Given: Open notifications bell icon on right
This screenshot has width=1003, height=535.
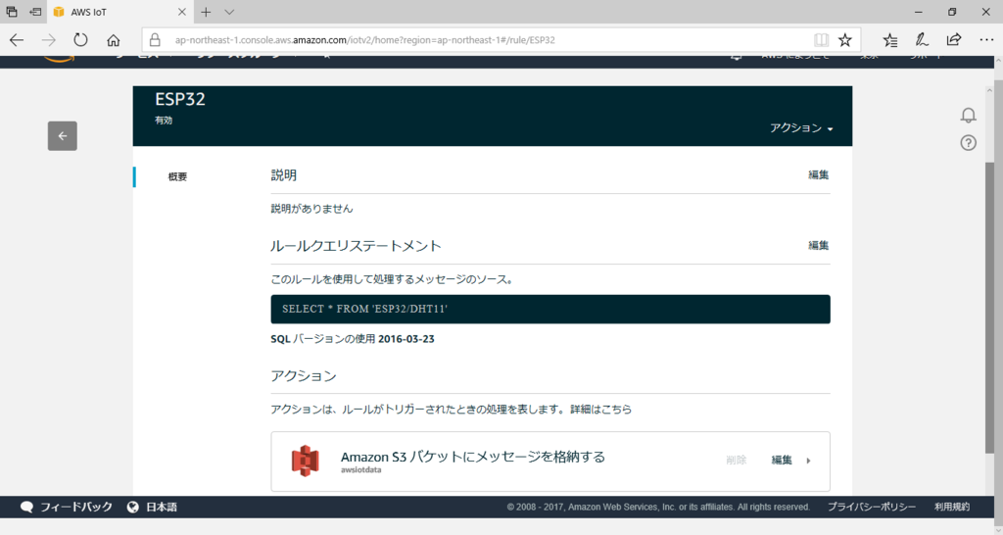Looking at the screenshot, I should click(x=969, y=116).
